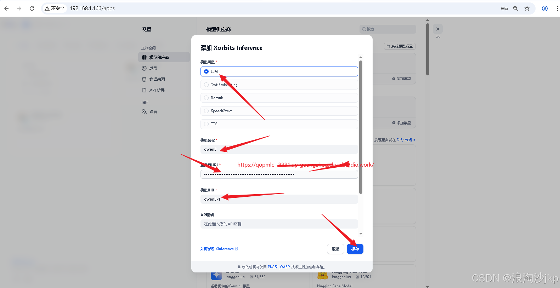Click the API密钥 input field
The image size is (560, 288).
(279, 224)
